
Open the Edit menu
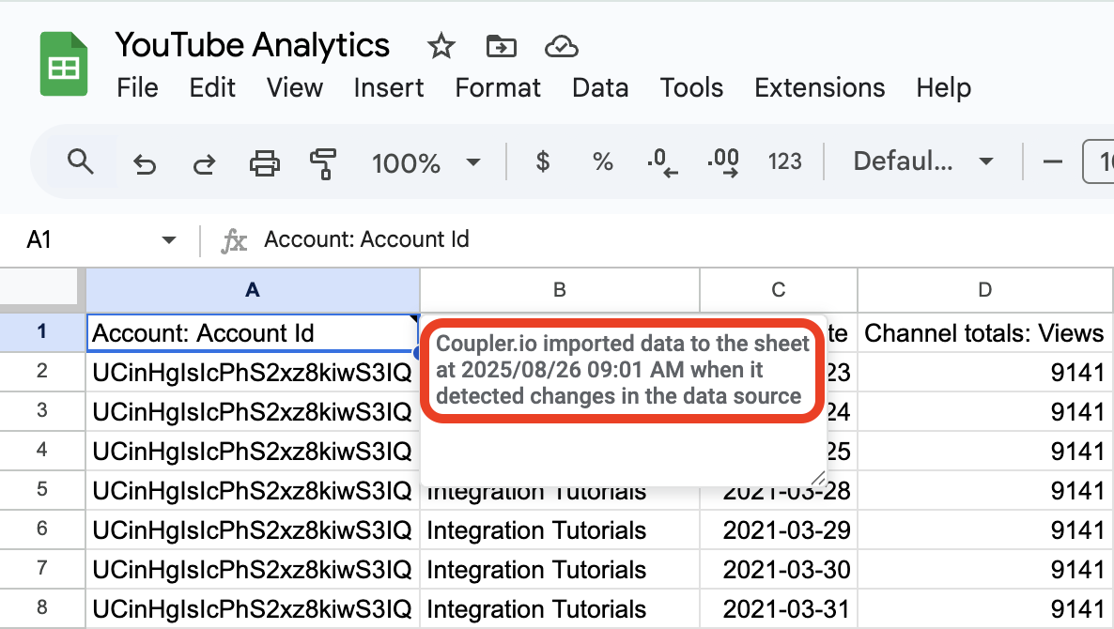(x=211, y=88)
